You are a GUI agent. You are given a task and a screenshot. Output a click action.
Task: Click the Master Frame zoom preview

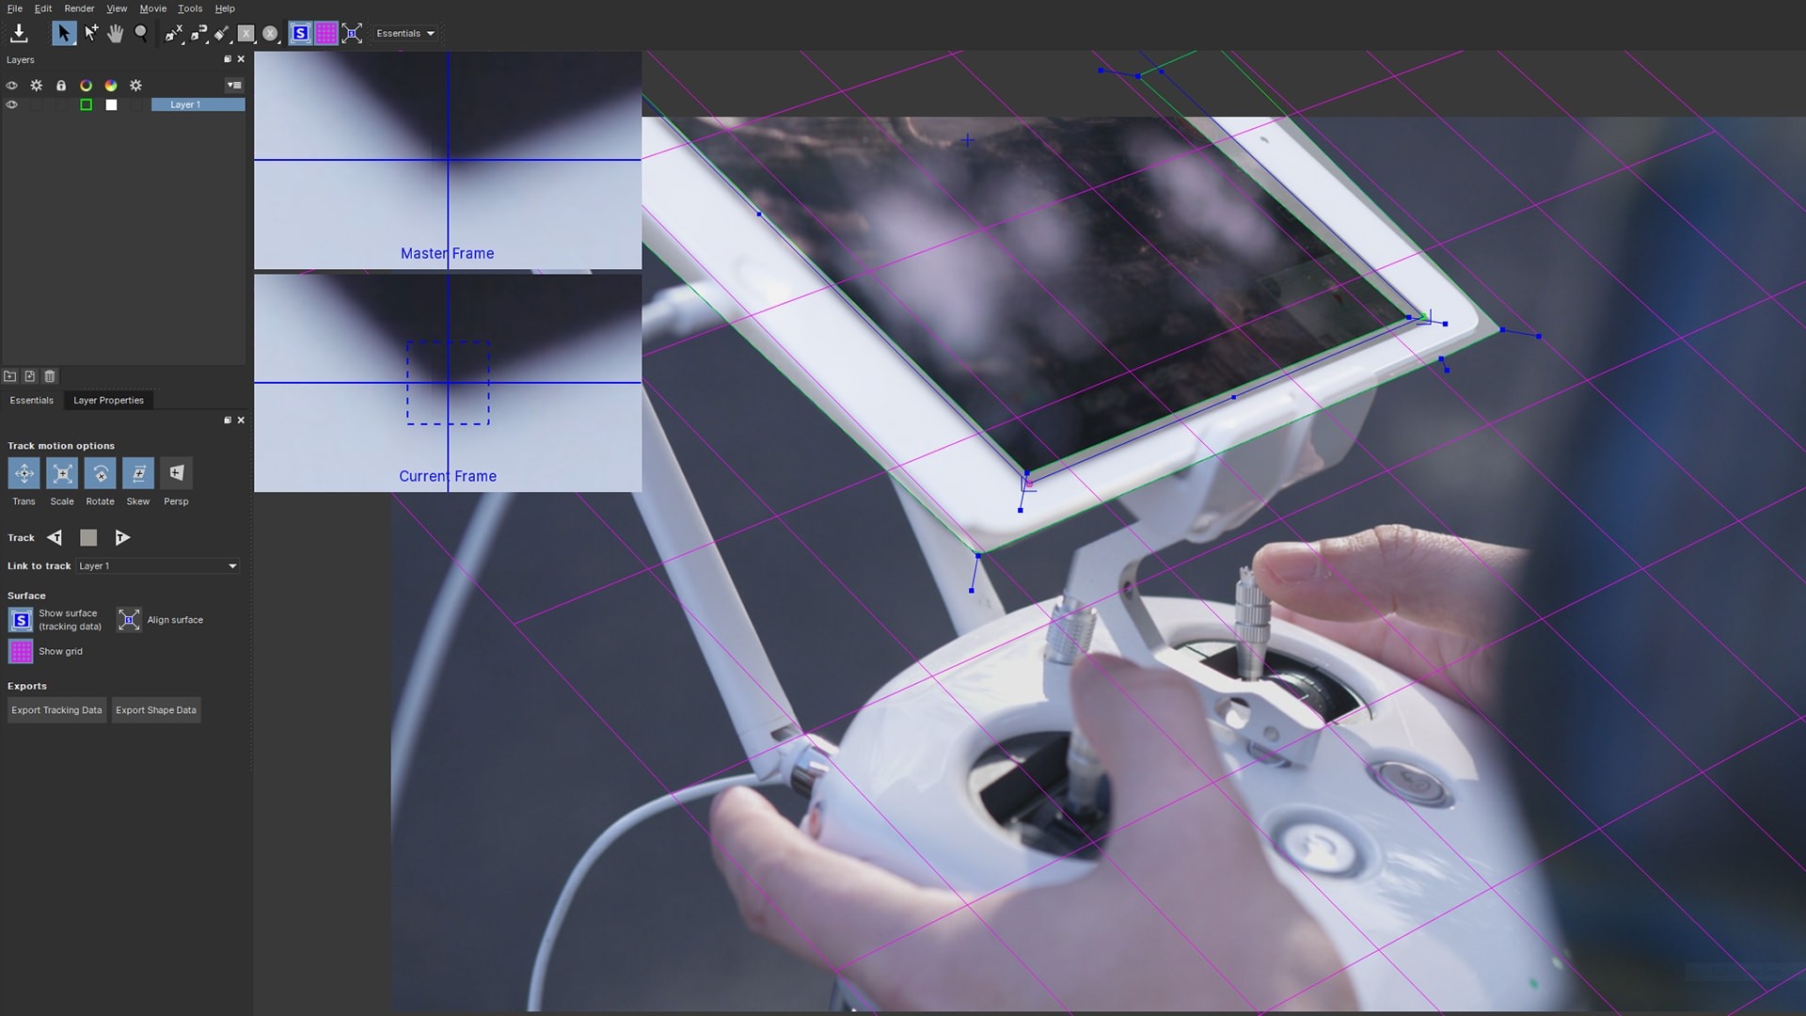(x=448, y=161)
